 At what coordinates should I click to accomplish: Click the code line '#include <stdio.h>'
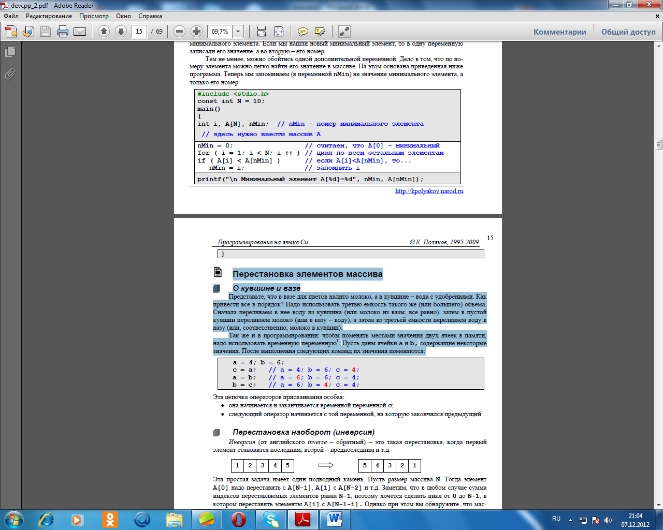pos(233,94)
